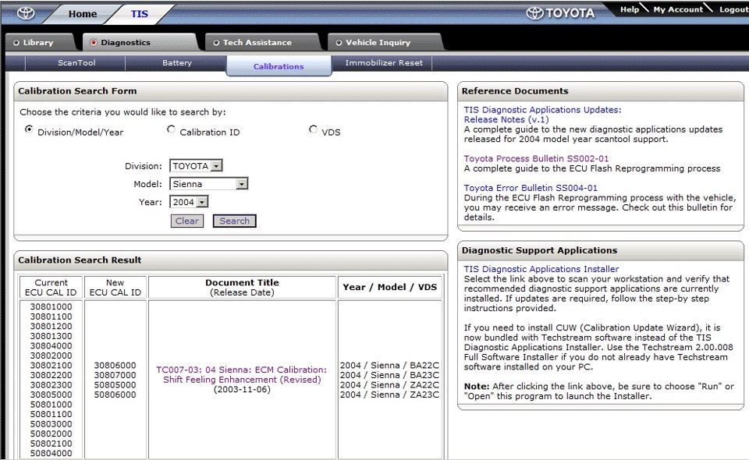This screenshot has height=460, width=749.
Task: Click the 2004 / Sienna / BA23C entry
Action: (x=389, y=375)
